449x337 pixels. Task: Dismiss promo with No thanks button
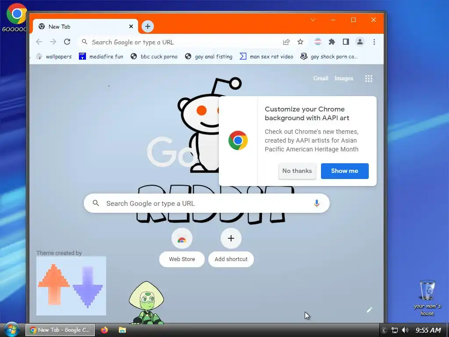[x=297, y=171]
